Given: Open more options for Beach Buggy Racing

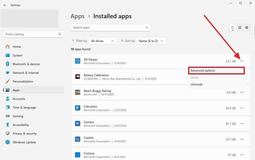Looking at the screenshot, I should click(242, 92).
